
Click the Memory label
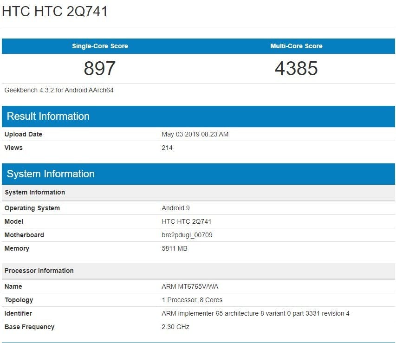[17, 248]
